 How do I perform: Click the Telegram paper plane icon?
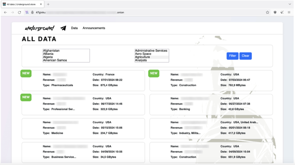point(63,28)
